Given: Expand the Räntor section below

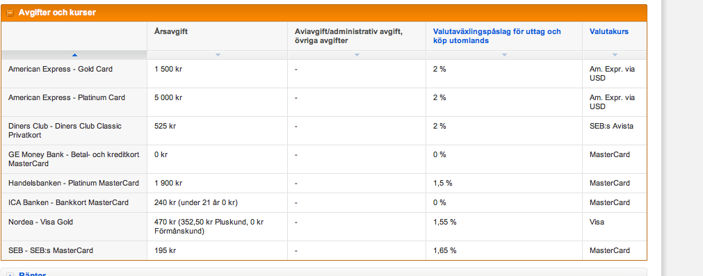Looking at the screenshot, I should pos(10,274).
